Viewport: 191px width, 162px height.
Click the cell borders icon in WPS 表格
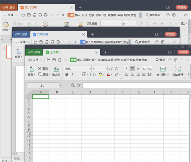[x=84, y=74]
